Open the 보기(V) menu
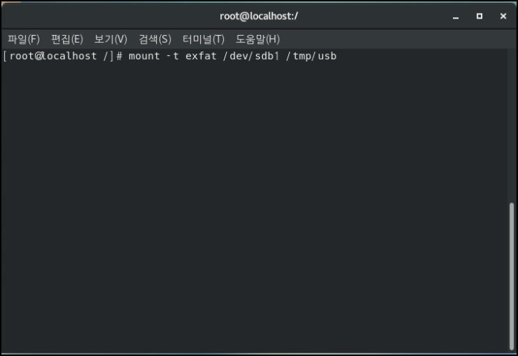Screen dimensions: 518x356 coord(111,39)
